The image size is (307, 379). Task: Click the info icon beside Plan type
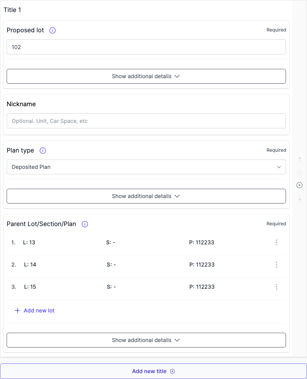coord(43,151)
